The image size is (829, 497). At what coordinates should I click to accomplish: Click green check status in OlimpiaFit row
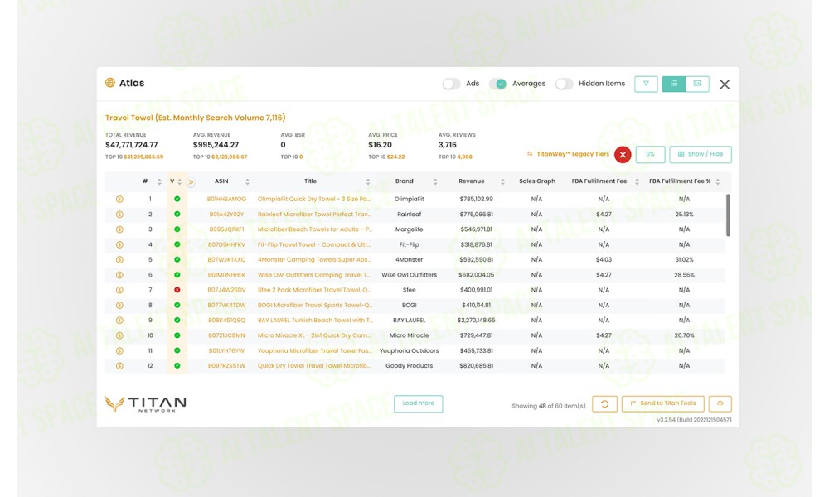pos(177,199)
